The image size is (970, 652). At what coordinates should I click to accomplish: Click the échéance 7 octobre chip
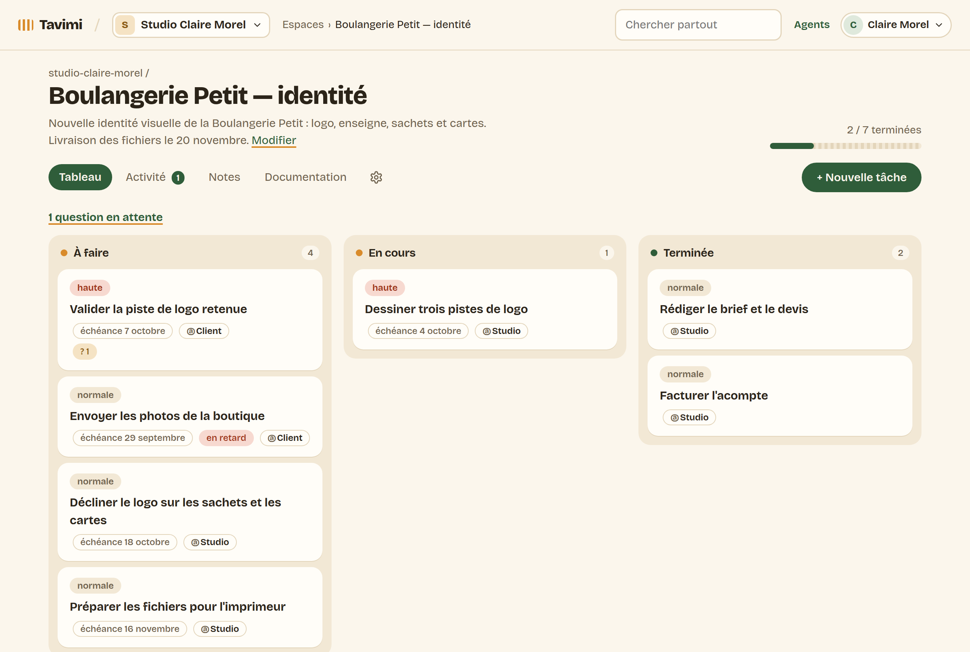(123, 331)
